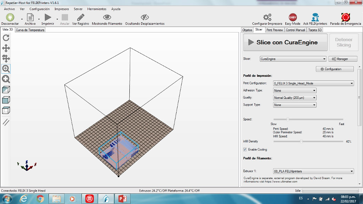Open Ver Registro pencil icon

click(80, 17)
